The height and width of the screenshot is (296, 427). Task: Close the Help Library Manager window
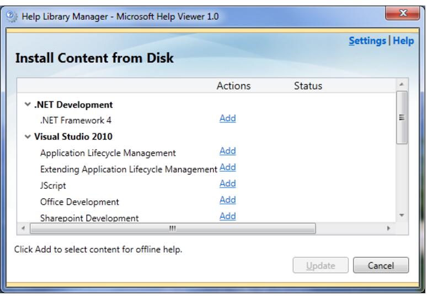point(402,13)
